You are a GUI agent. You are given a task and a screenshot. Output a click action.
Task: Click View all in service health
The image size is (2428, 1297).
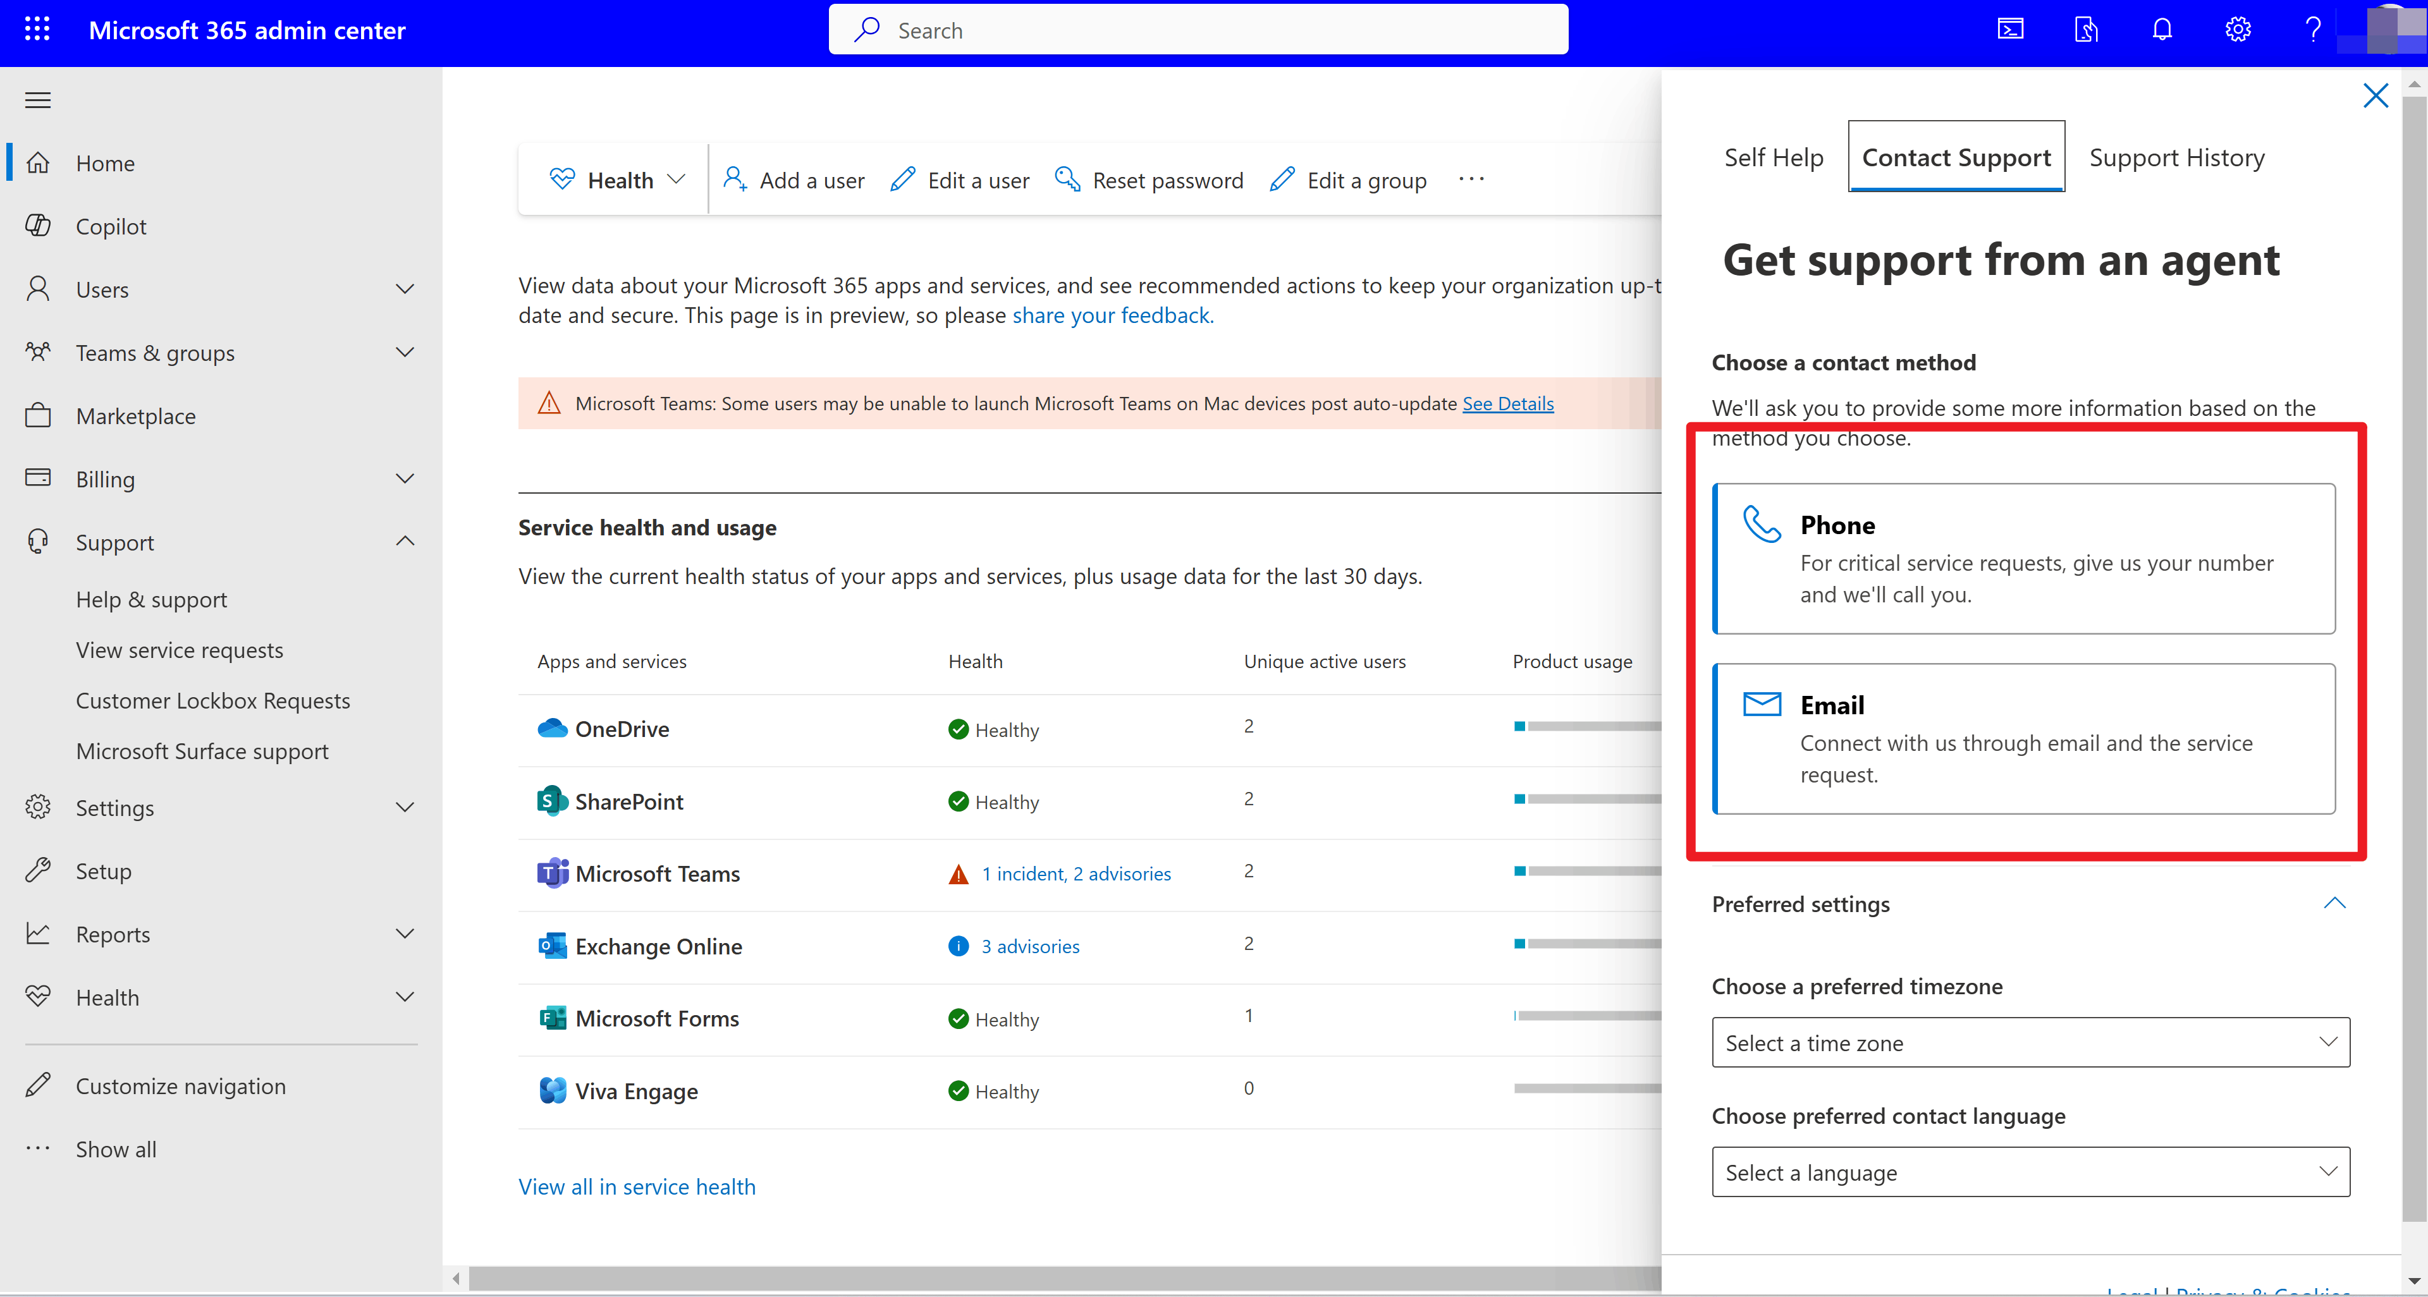click(x=636, y=1187)
